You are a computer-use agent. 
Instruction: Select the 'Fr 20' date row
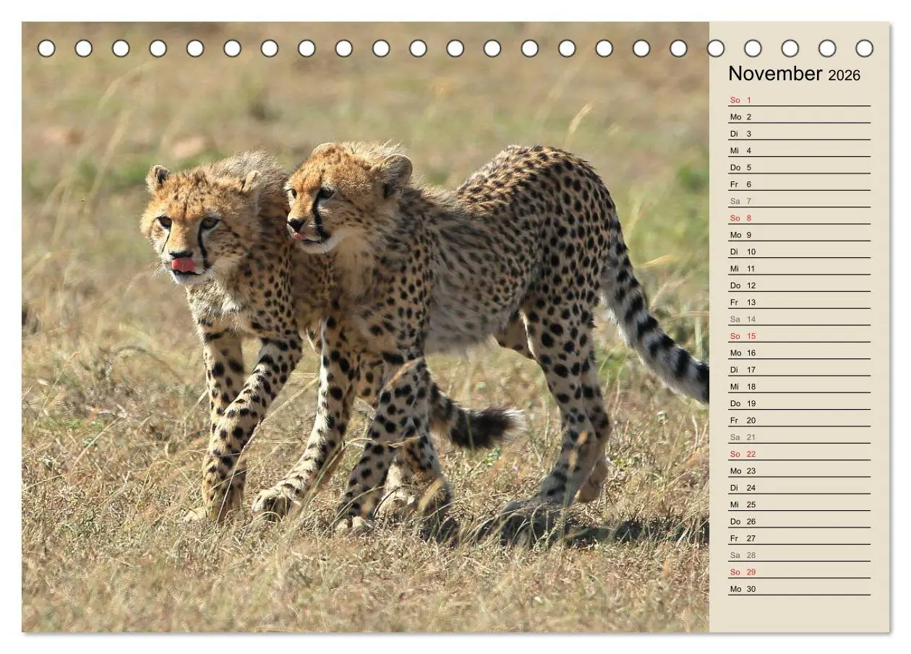point(799,420)
